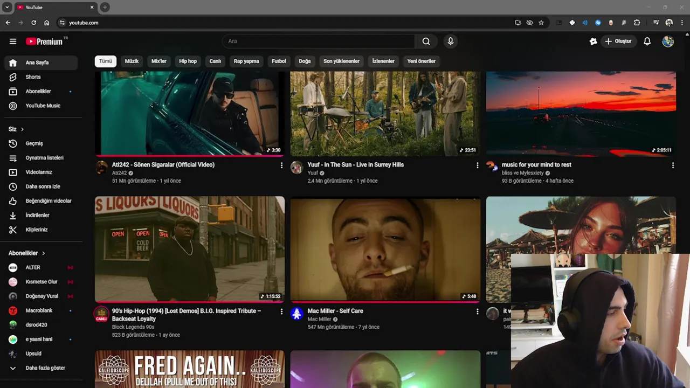Click the browser home button

47,23
